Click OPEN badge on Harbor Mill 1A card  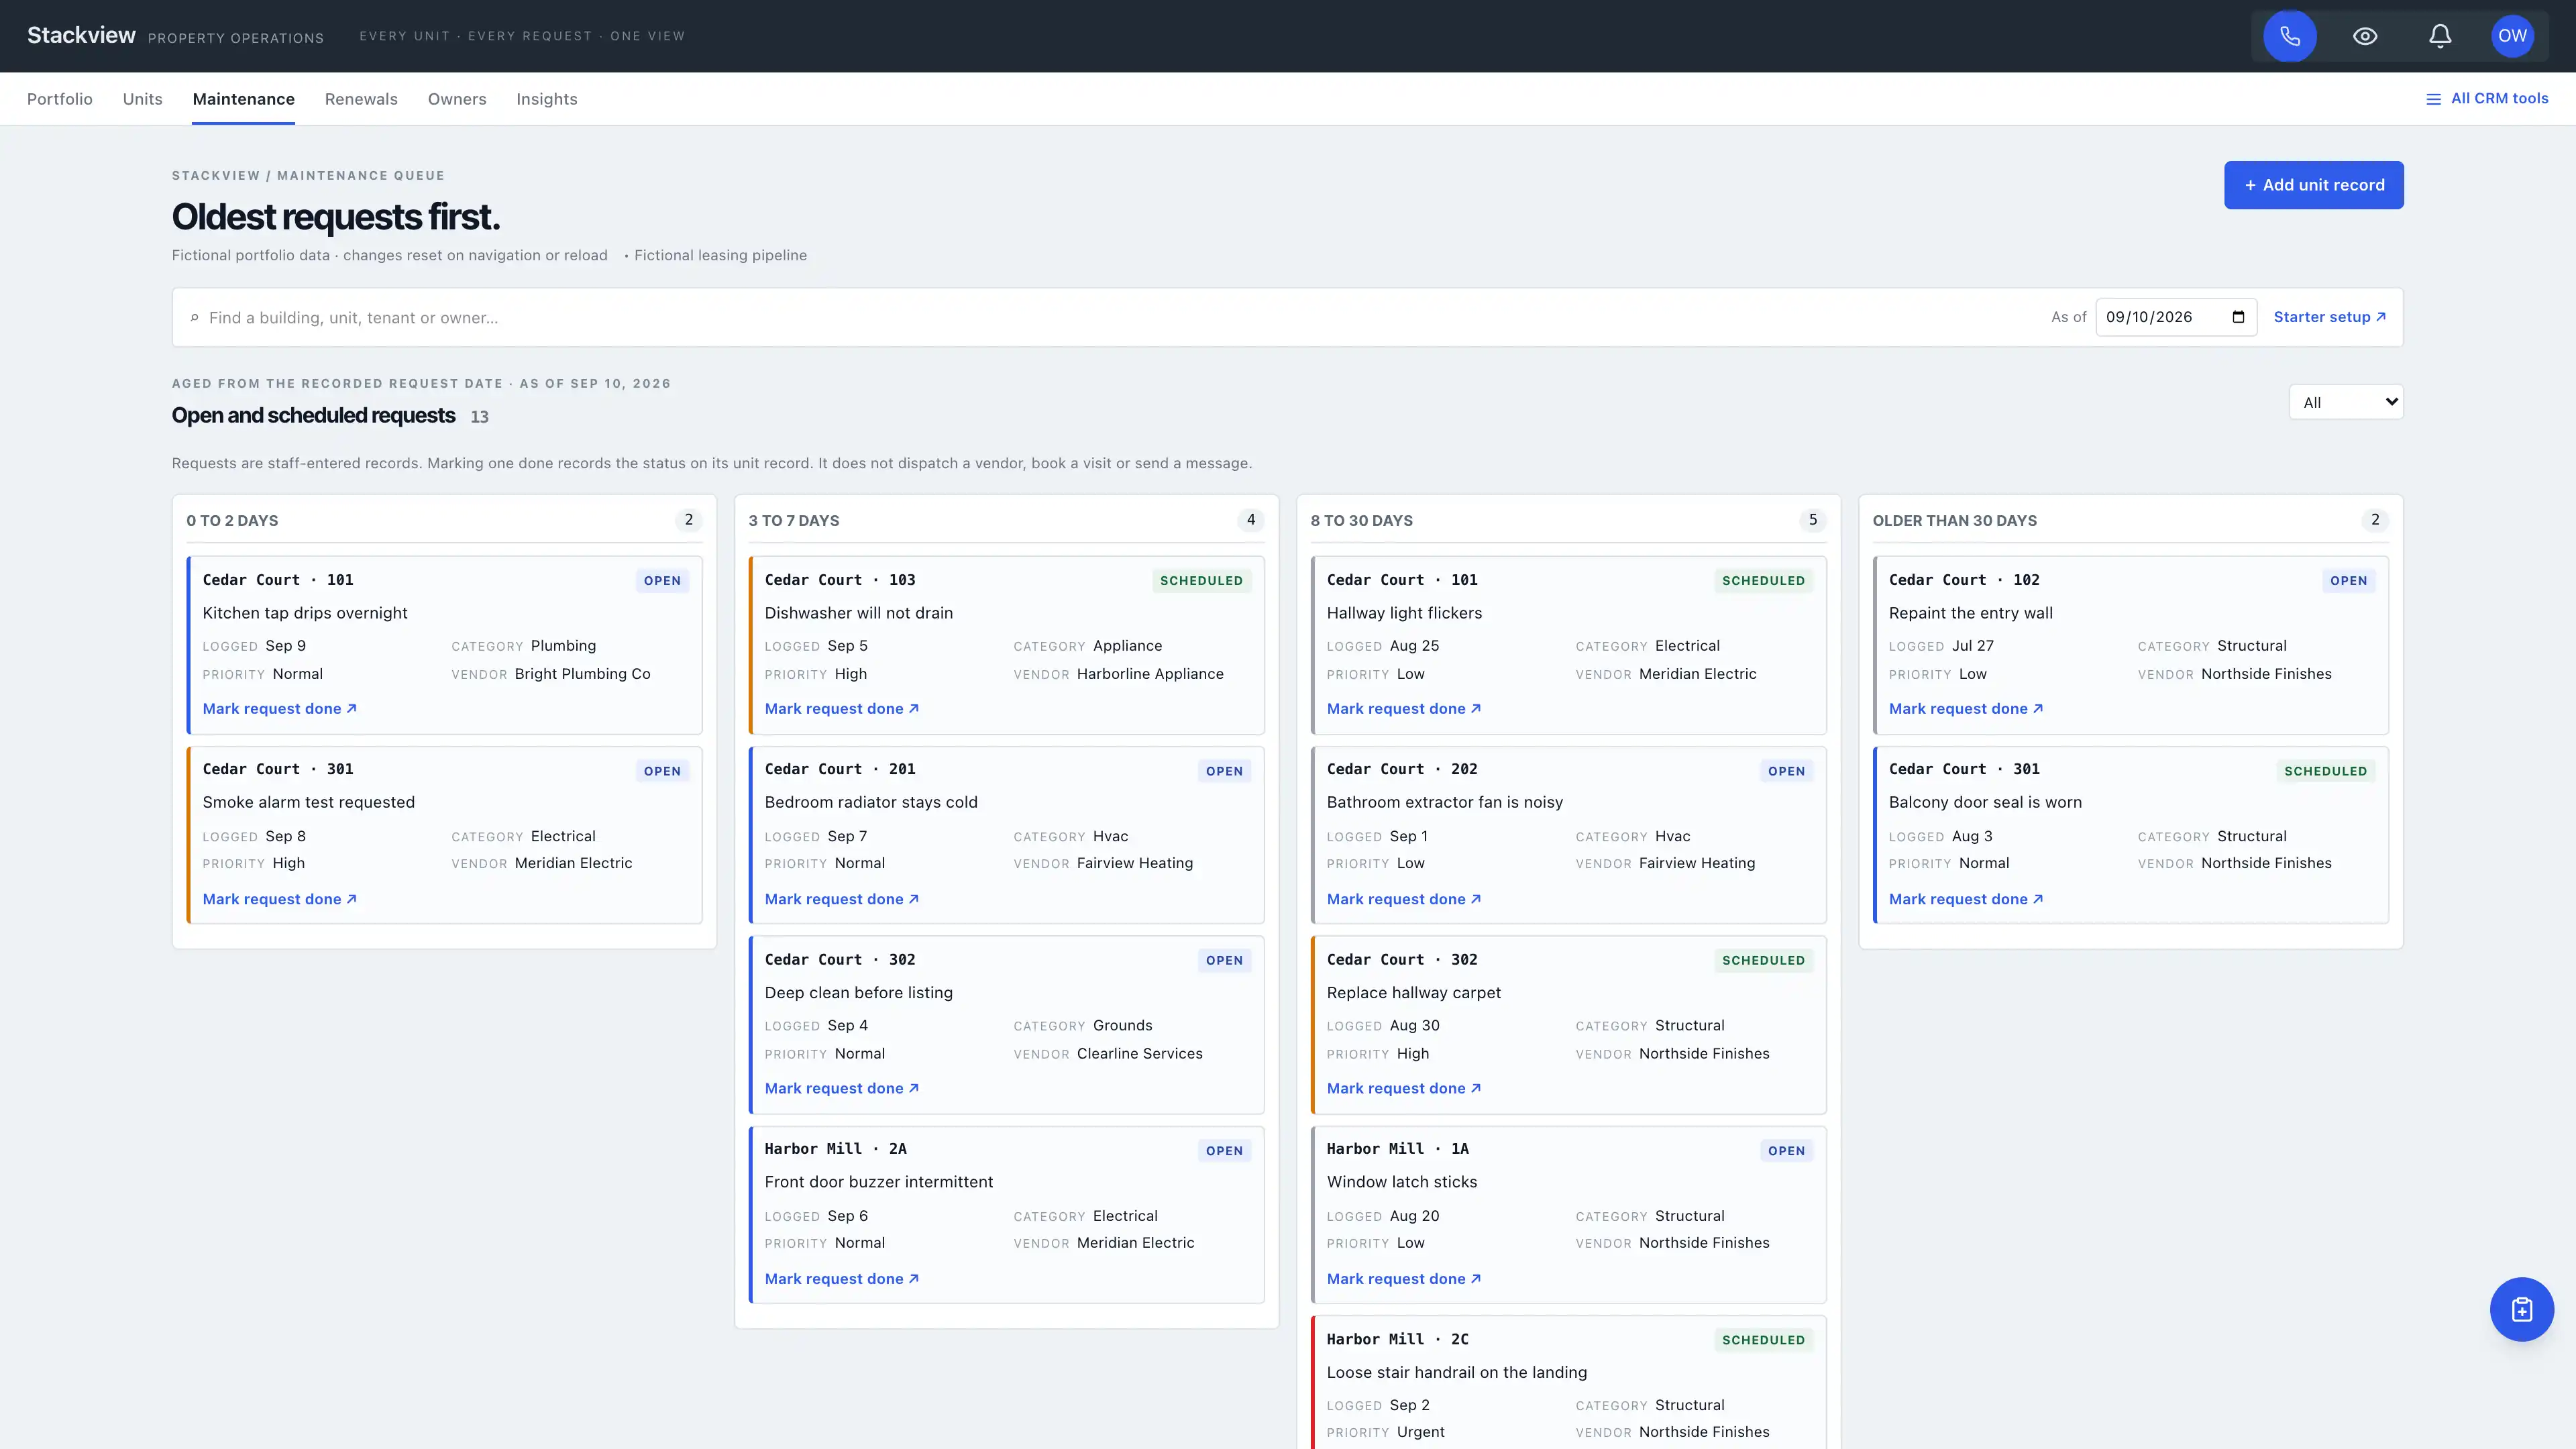tap(1786, 1151)
